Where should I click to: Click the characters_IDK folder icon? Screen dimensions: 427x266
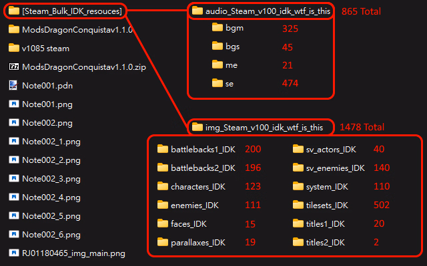[x=163, y=186]
